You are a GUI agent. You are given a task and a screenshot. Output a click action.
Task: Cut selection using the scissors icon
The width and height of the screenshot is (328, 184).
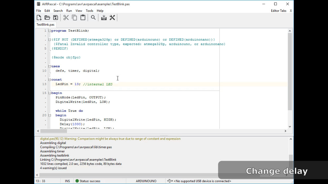point(66,18)
